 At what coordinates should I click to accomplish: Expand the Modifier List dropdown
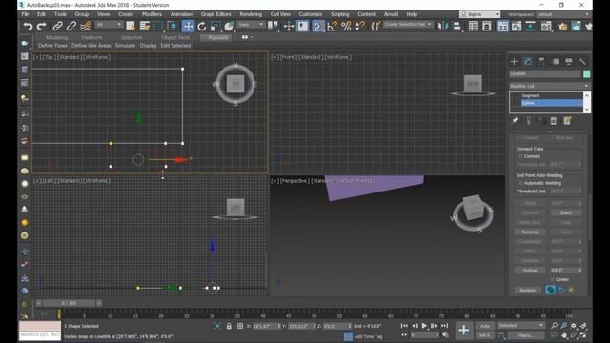[549, 86]
